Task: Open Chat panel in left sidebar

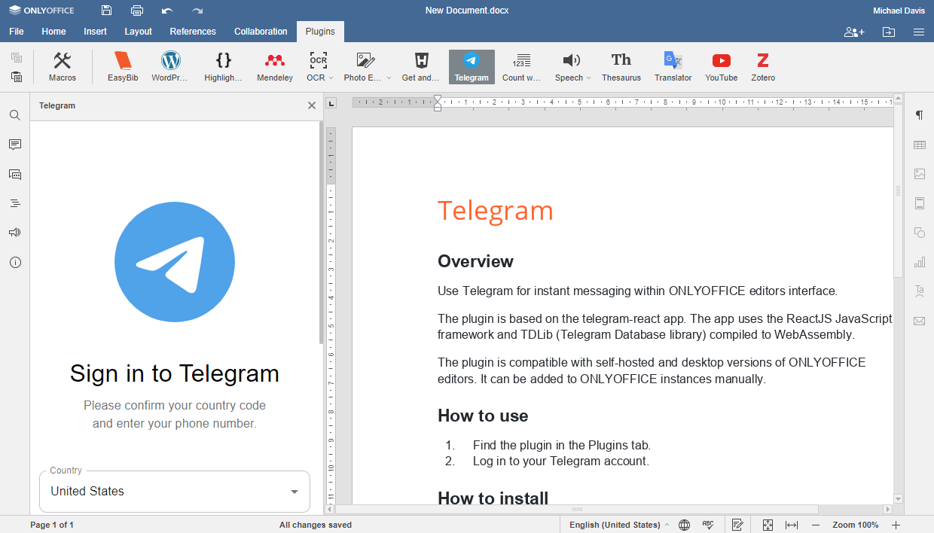Action: click(15, 174)
